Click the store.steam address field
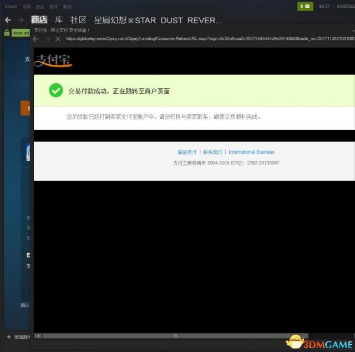 (21, 33)
